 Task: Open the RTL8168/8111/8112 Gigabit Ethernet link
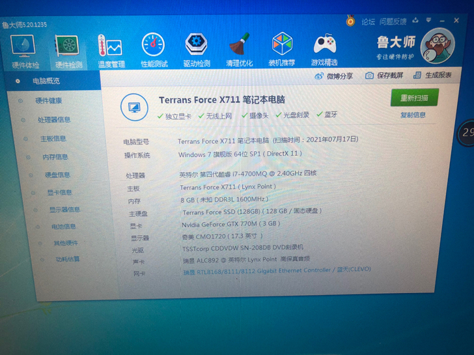click(277, 270)
